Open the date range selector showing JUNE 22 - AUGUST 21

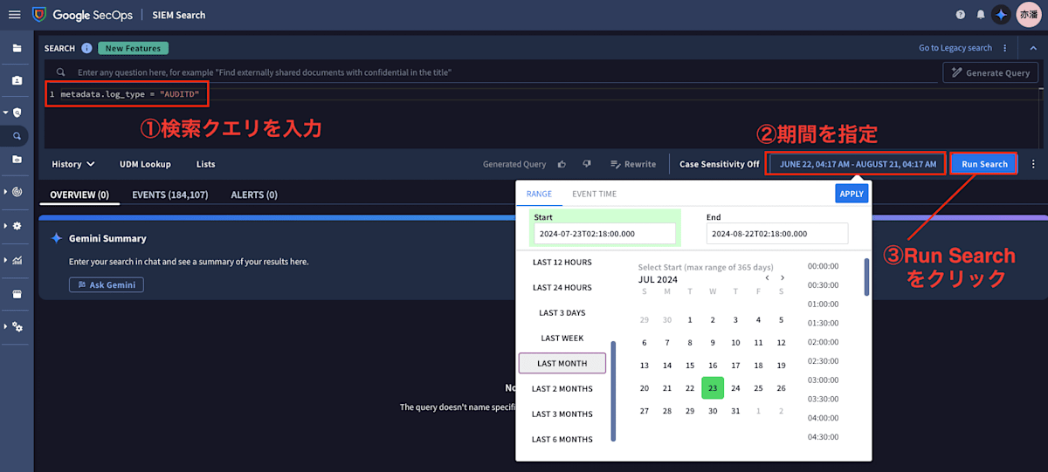click(857, 164)
